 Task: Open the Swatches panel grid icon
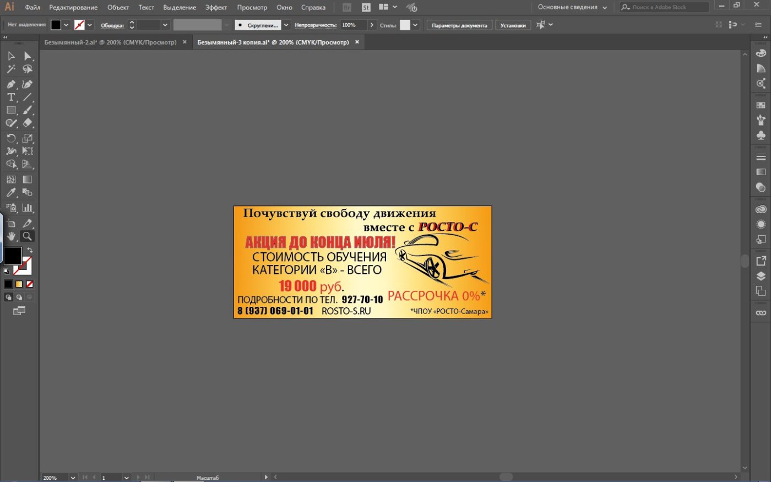coord(761,105)
